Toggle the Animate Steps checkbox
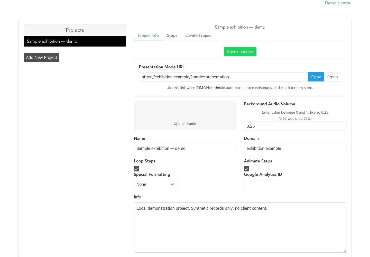 (246, 169)
